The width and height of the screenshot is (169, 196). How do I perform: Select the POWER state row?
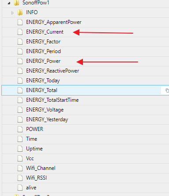pyautogui.click(x=86, y=129)
